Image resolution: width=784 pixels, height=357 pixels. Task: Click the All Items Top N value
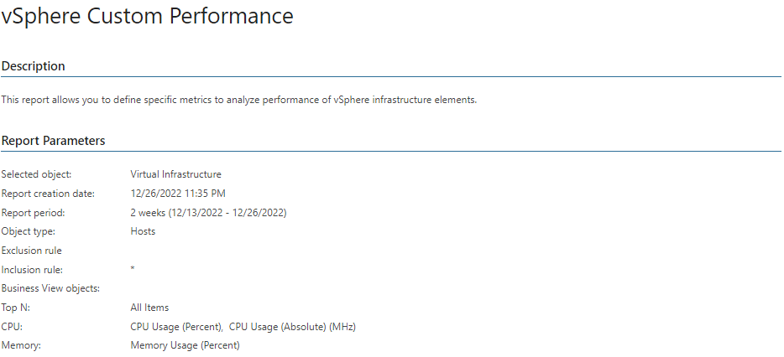click(x=149, y=308)
